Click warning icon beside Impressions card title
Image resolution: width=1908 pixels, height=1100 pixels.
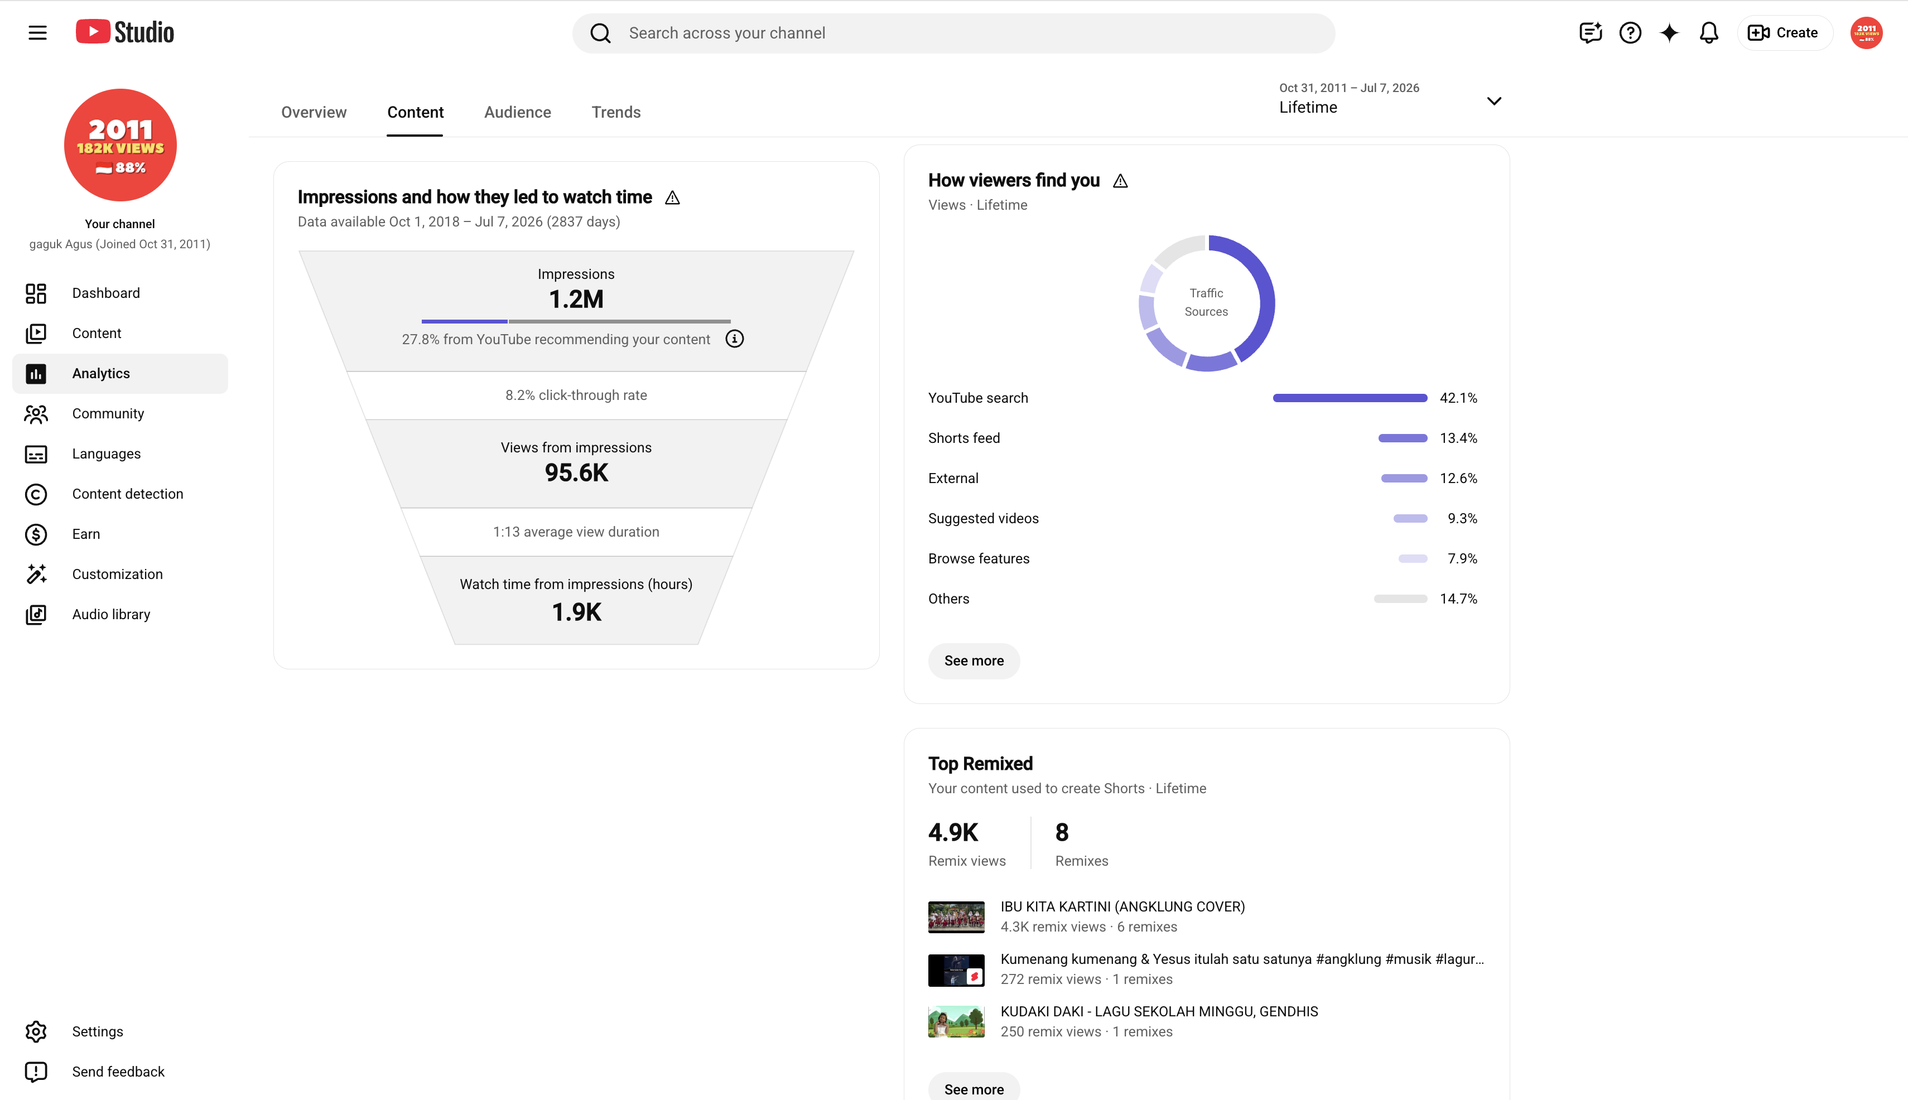point(672,198)
